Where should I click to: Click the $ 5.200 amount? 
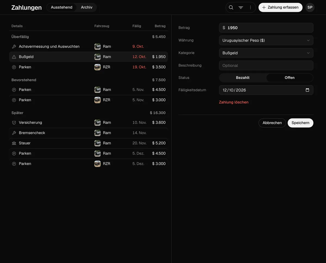click(159, 143)
